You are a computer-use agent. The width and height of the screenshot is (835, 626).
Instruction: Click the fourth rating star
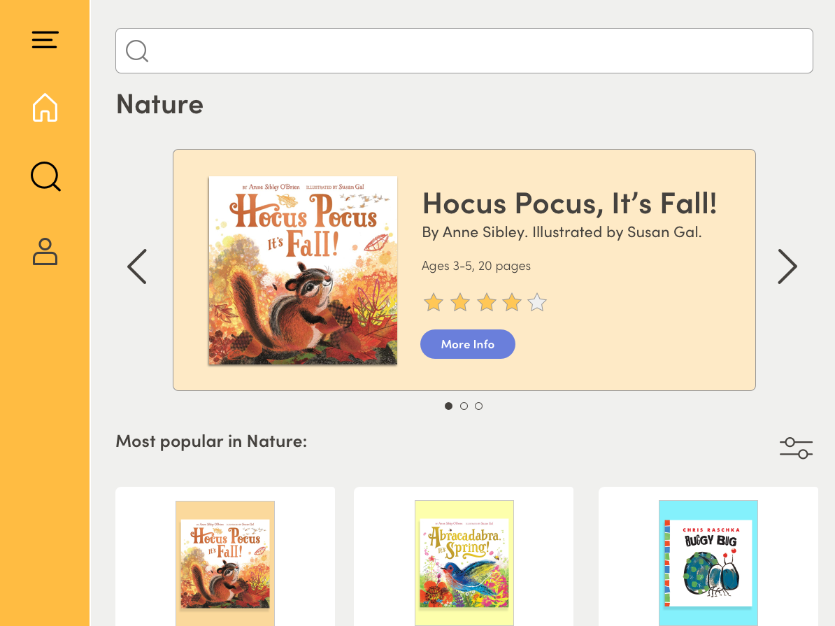(512, 302)
